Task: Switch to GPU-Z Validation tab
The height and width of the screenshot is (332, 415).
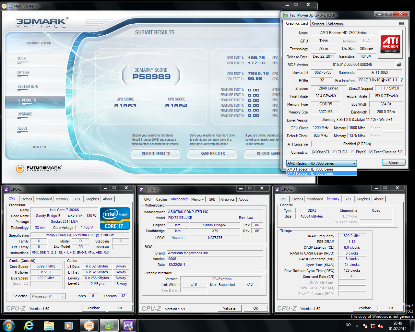Action: coord(335,24)
